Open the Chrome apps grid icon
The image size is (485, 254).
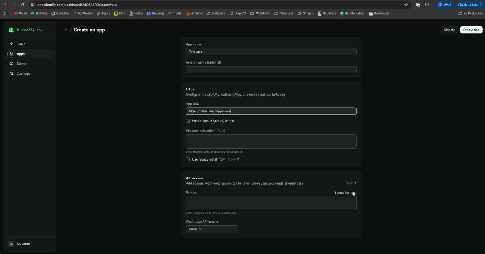[5, 14]
